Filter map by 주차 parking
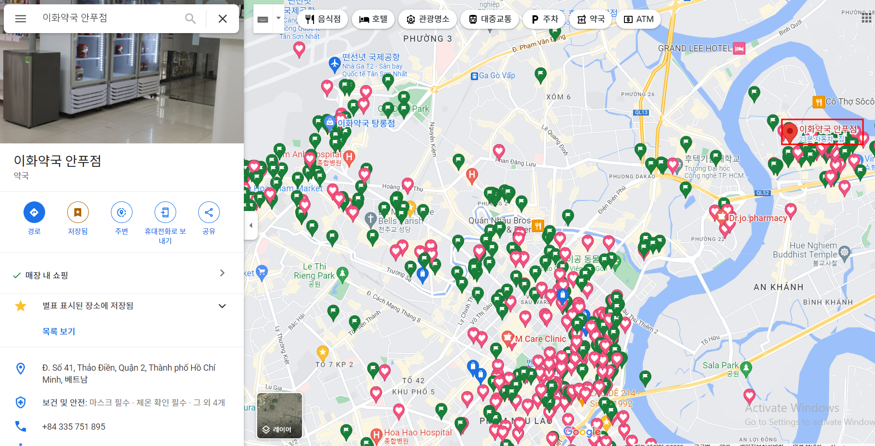 click(544, 19)
